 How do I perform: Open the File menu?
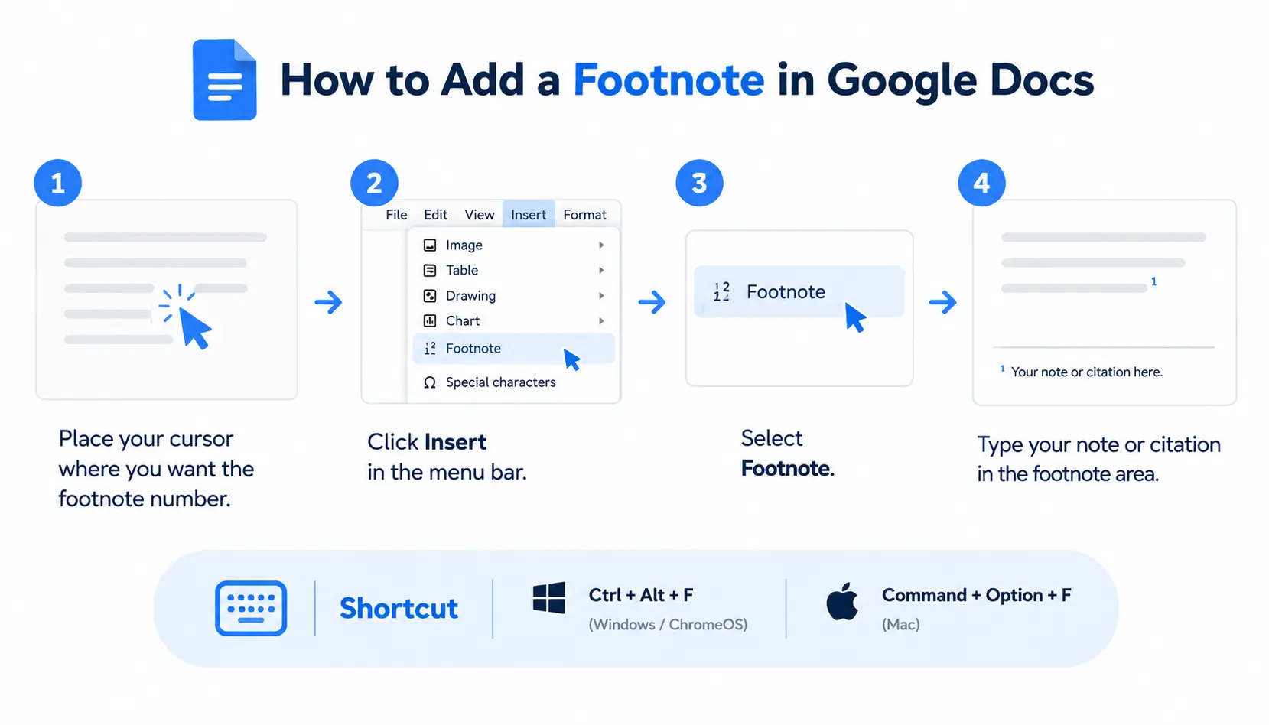point(396,215)
